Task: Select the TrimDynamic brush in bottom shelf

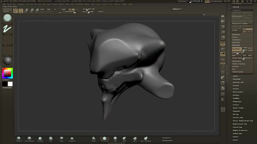Action: pos(104,139)
